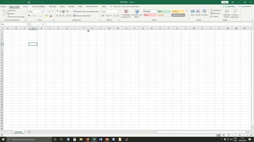254x142 pixels.
Task: Open the Calibri font name dropdown
Action: [x=41, y=11]
